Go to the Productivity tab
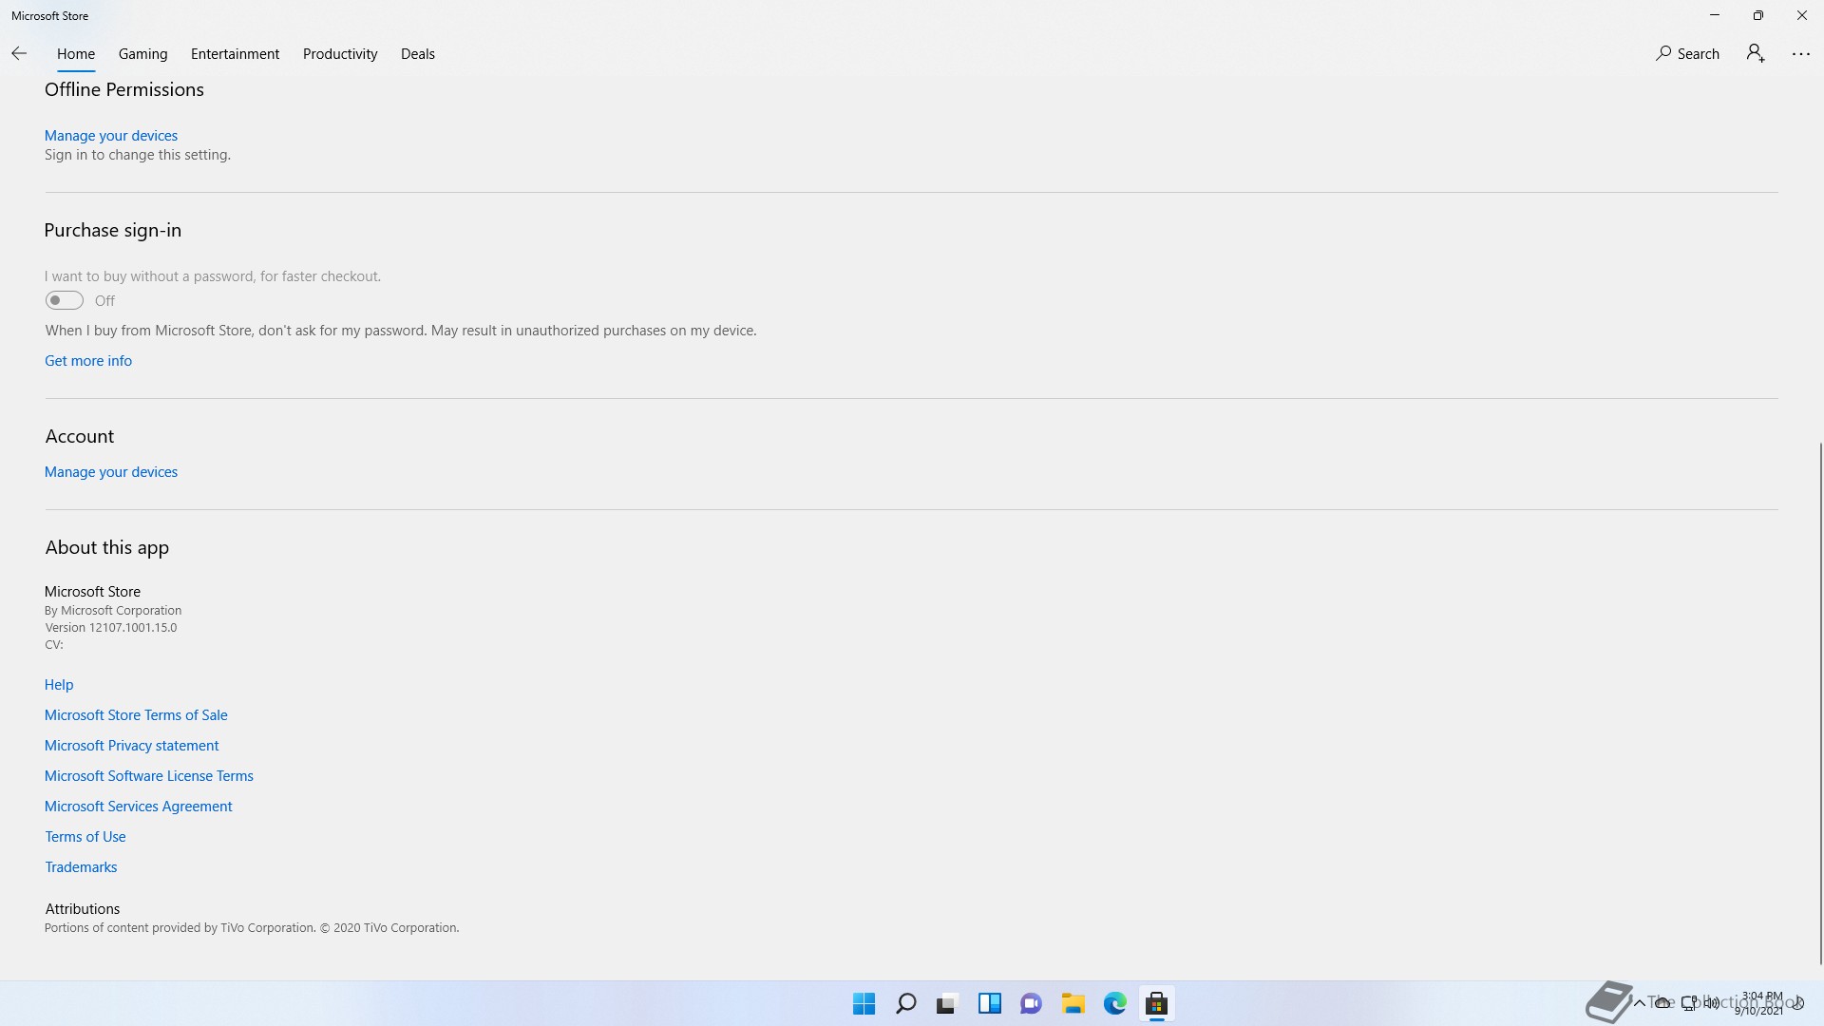 click(340, 54)
